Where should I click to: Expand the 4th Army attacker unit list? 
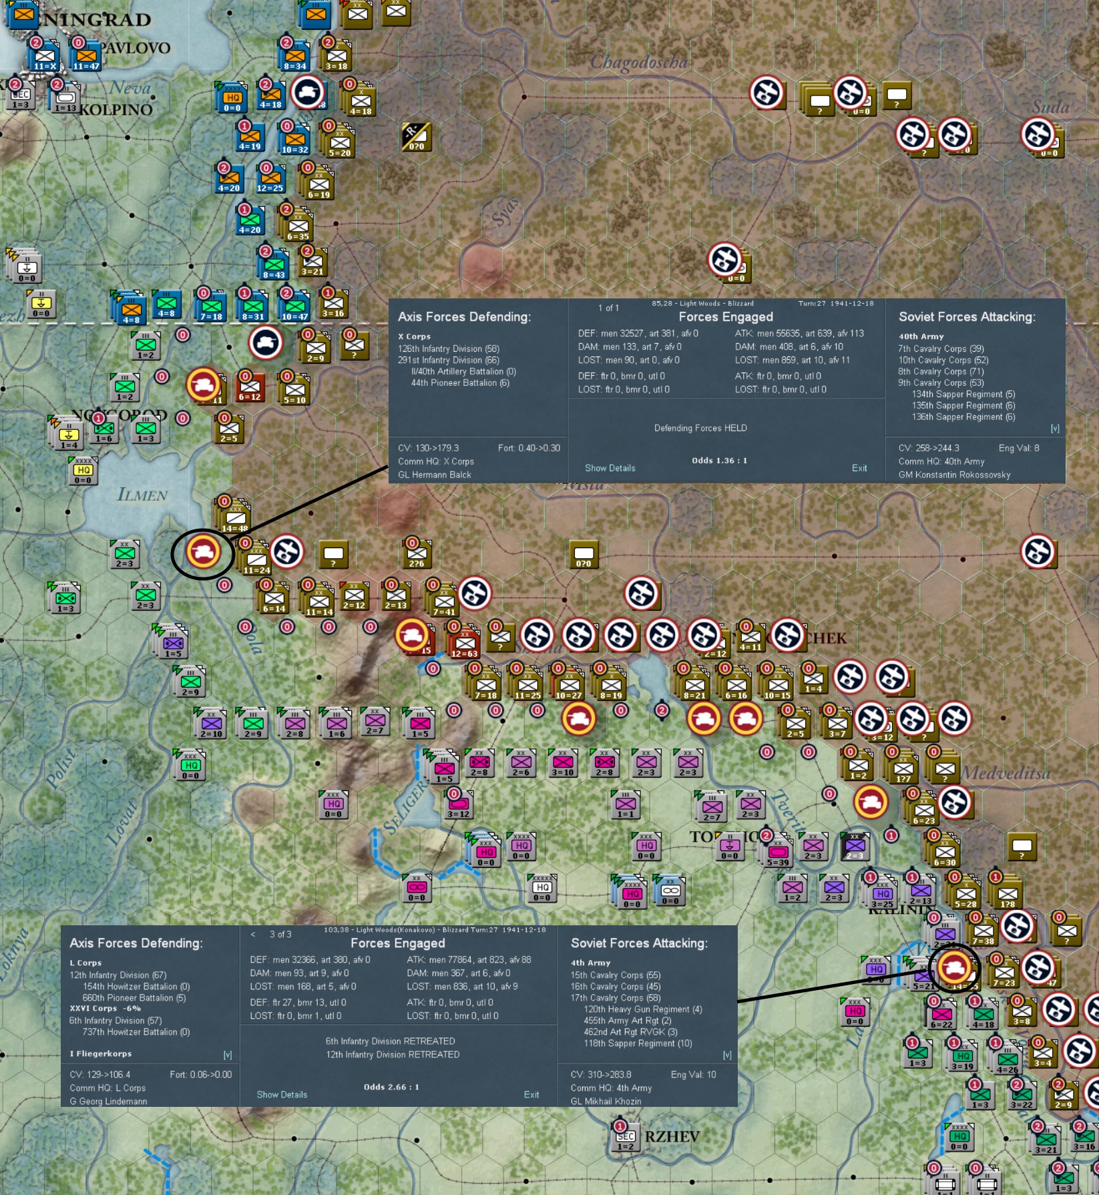click(727, 1055)
